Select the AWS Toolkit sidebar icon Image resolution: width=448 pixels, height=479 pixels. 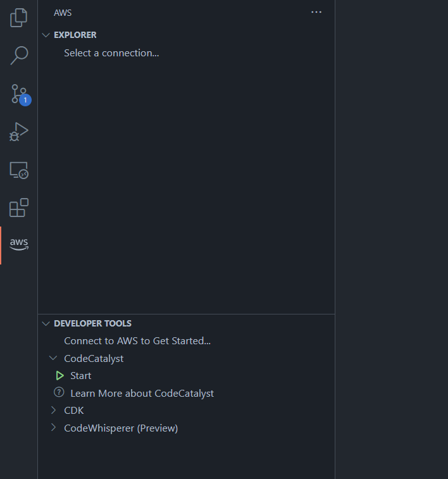(x=19, y=244)
